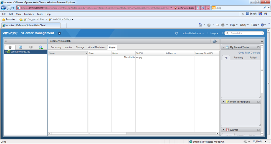Click the vSphere refresh icon
271x144 pixels.
coord(176,33)
